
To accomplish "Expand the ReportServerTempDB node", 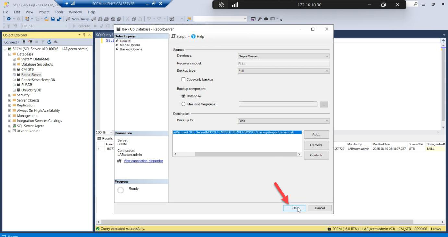I will (14, 80).
